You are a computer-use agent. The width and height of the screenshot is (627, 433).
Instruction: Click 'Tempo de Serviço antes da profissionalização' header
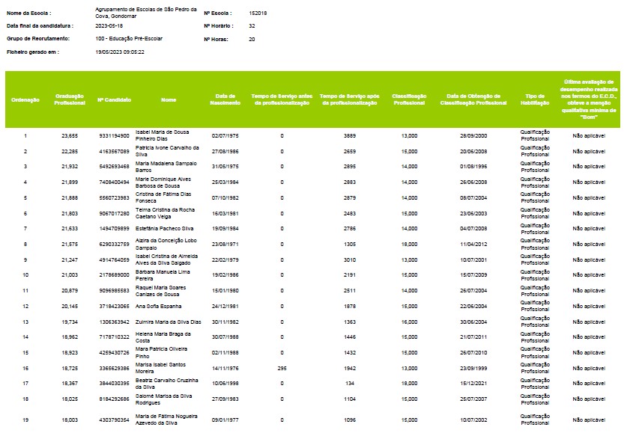281,99
